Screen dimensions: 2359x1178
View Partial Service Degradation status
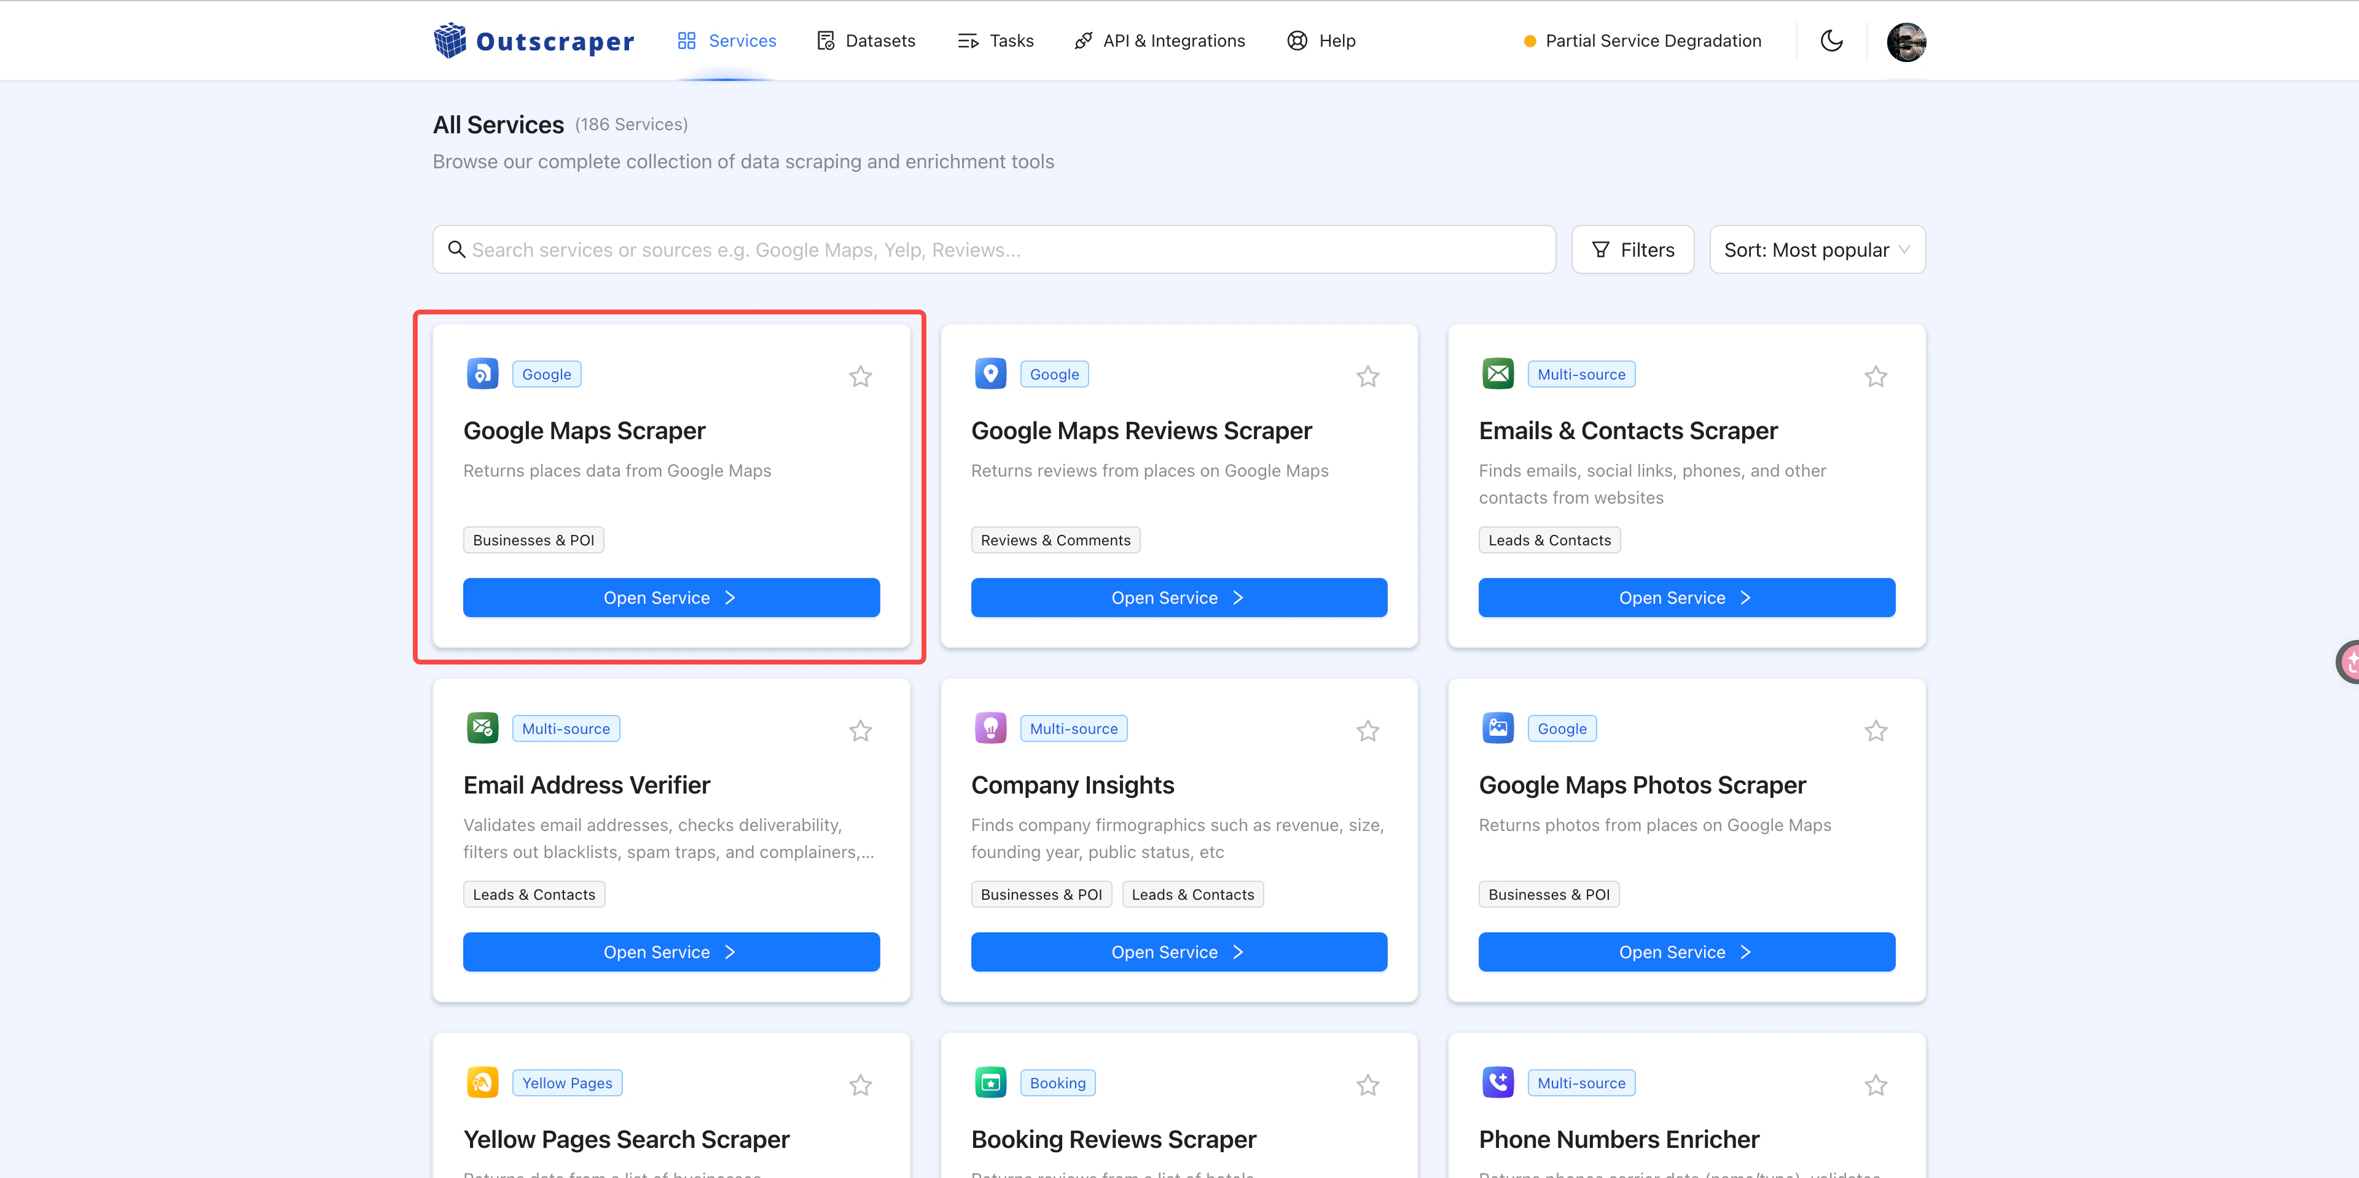click(1643, 41)
